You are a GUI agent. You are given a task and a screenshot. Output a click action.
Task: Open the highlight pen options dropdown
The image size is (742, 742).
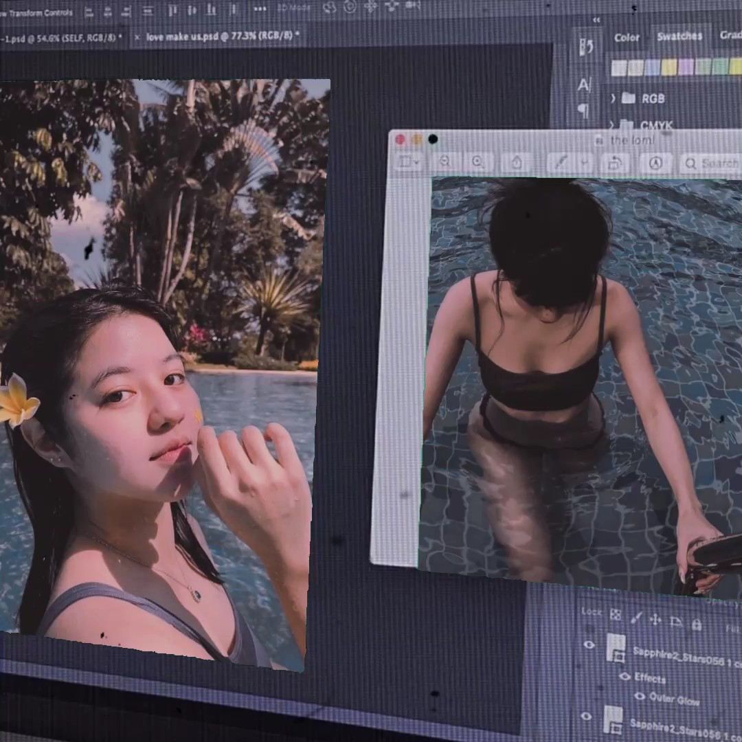585,164
